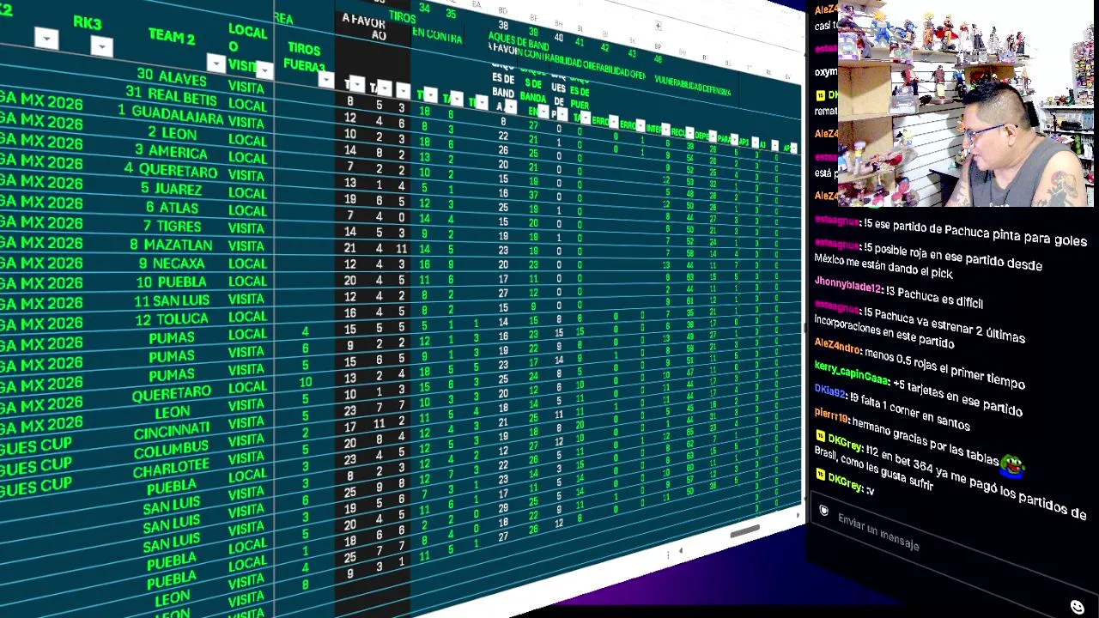Select the 'ATLAS' team cell
1099x618 pixels.
(x=172, y=207)
